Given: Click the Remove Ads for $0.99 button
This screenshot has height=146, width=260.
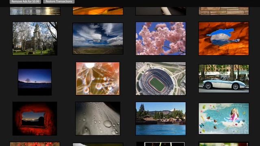Looking at the screenshot, I should (25, 2).
